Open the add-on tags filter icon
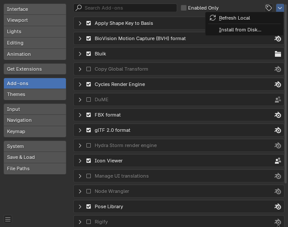 click(269, 8)
